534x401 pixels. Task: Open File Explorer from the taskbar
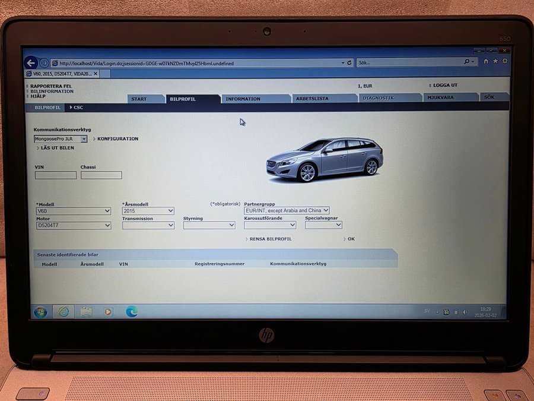point(86,312)
